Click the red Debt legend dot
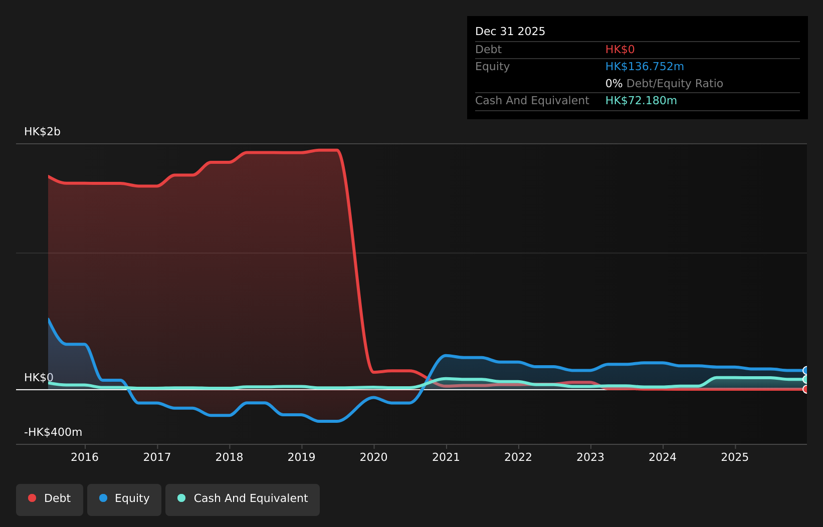Screen dimensions: 823x527 (x=32, y=498)
